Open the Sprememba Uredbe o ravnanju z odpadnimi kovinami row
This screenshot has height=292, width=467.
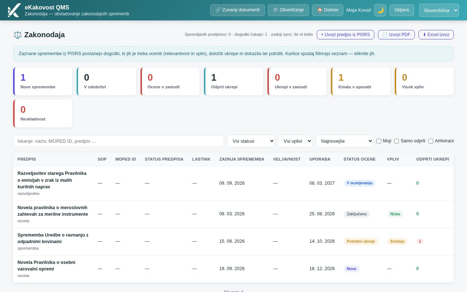[x=233, y=242]
